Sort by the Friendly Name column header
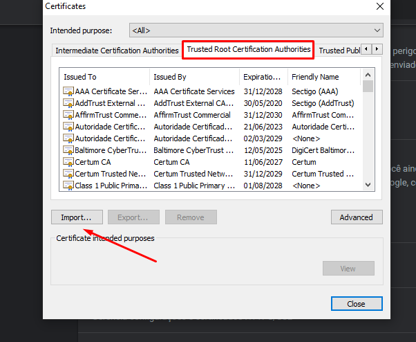 click(x=324, y=77)
